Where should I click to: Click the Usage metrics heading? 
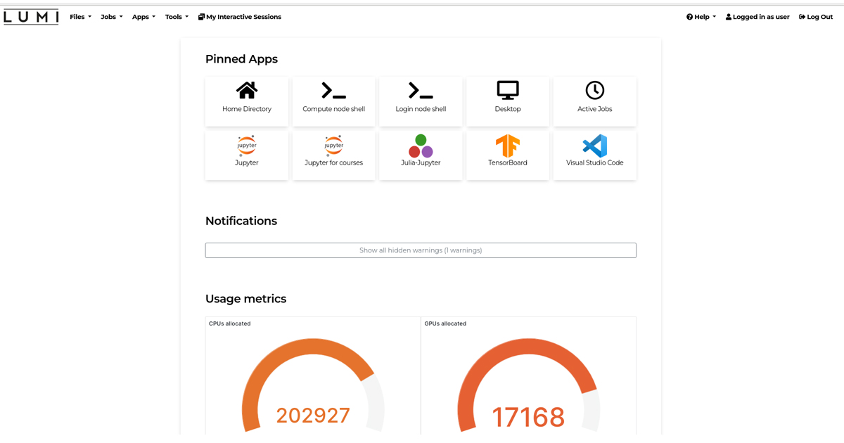(x=245, y=299)
